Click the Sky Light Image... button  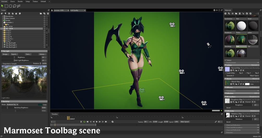pyautogui.click(x=5, y=54)
